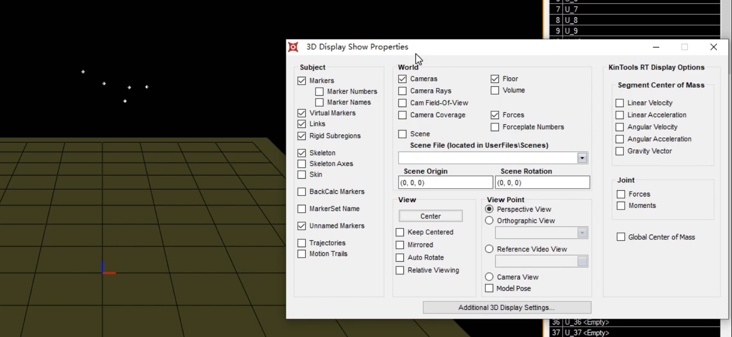Switch to Camera View
Screen dimensions: 732x337
coord(489,276)
